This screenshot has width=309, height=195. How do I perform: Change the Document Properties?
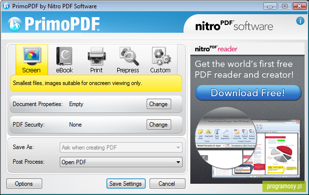[158, 104]
